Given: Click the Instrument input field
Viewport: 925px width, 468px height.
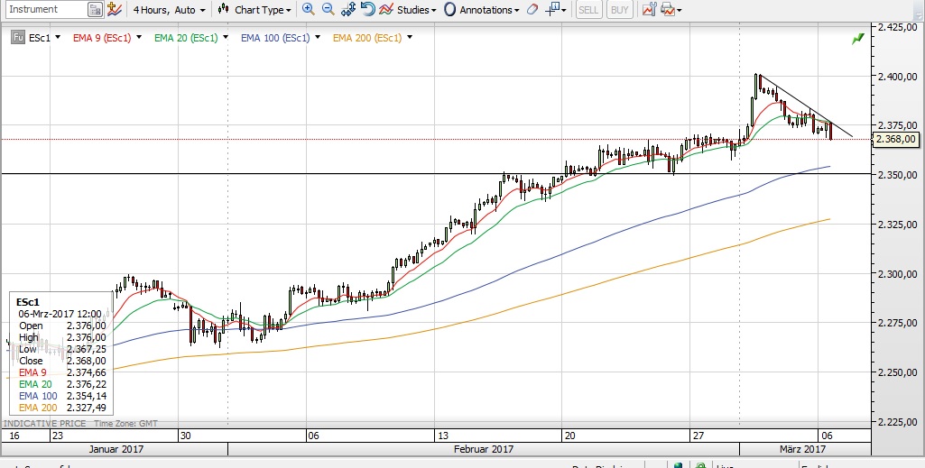Looking at the screenshot, I should [45, 9].
